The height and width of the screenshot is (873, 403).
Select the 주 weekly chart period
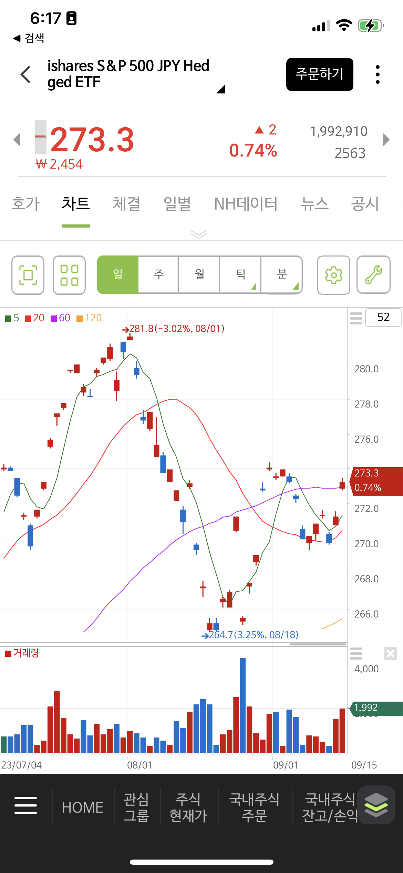coord(158,274)
